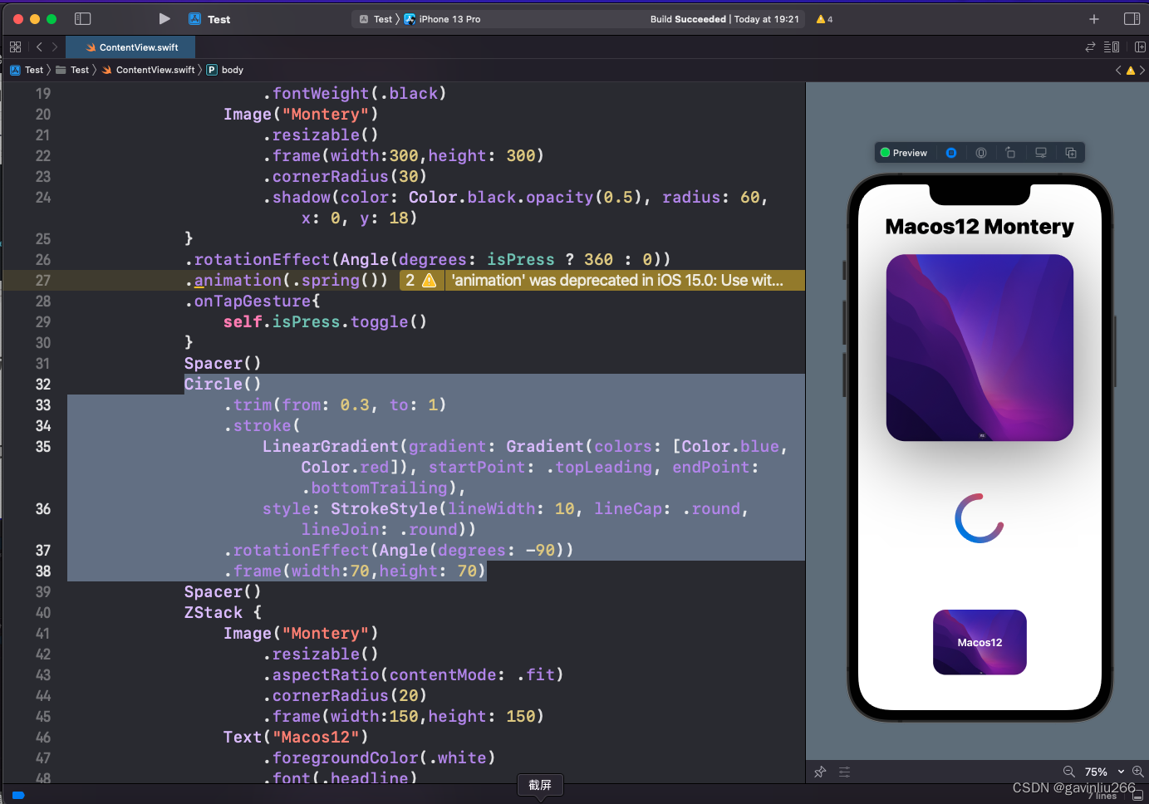This screenshot has width=1149, height=804.
Task: Click the ZStack { code line
Action: [x=223, y=612]
